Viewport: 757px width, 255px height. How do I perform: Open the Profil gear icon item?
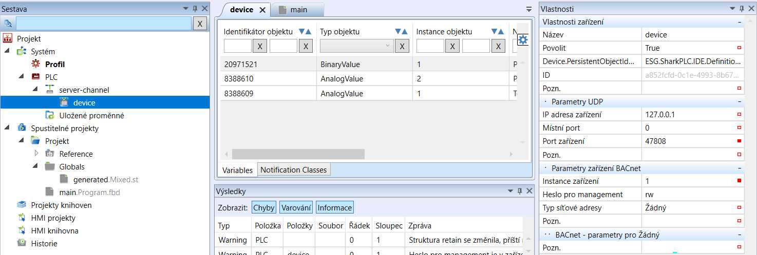(x=35, y=65)
